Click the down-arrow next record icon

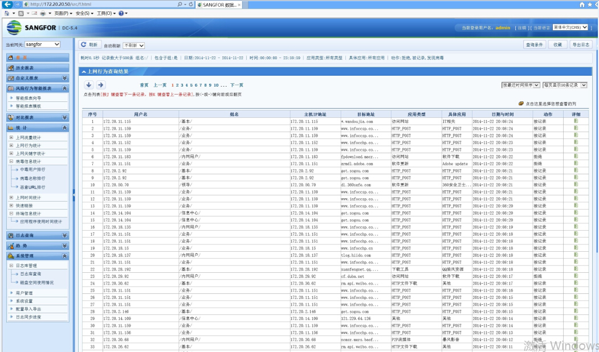(89, 85)
